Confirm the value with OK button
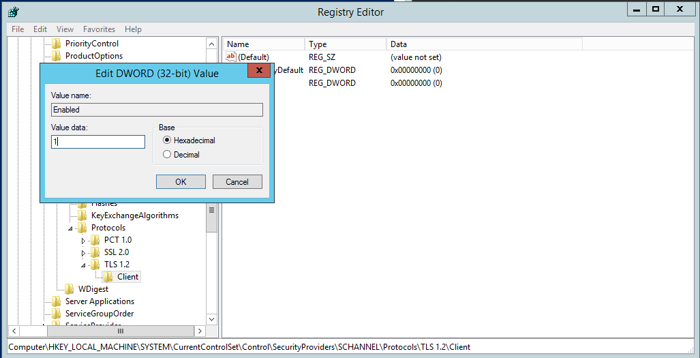The height and width of the screenshot is (358, 700). 181,182
